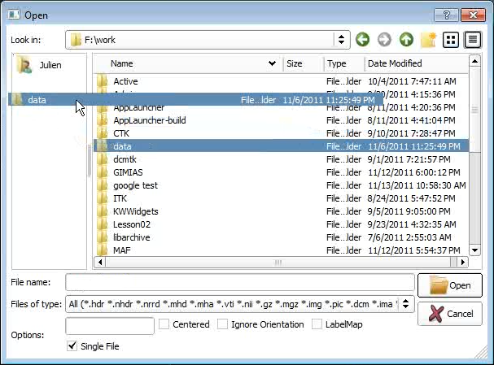Click the Size column header
The width and height of the screenshot is (494, 365).
[303, 63]
